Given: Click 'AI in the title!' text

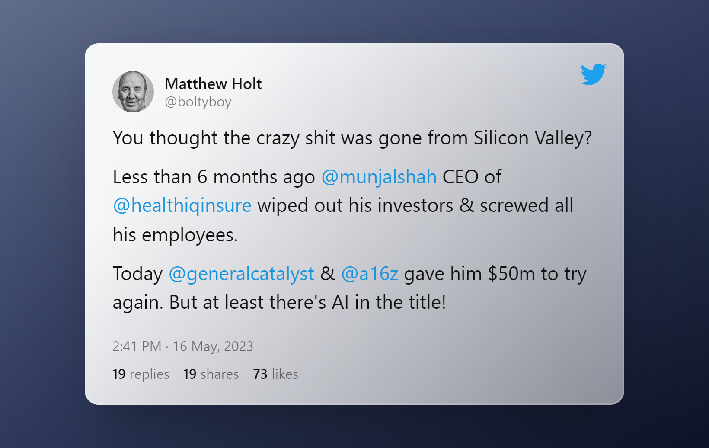Looking at the screenshot, I should (388, 303).
